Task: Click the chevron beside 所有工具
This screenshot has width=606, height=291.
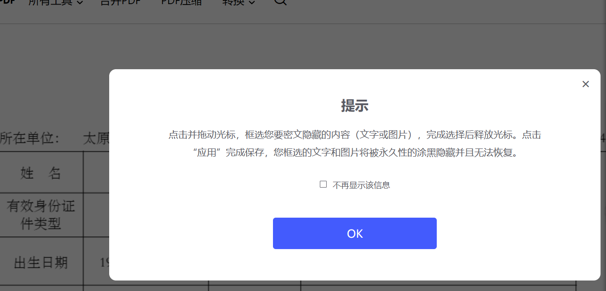Action: 80,2
